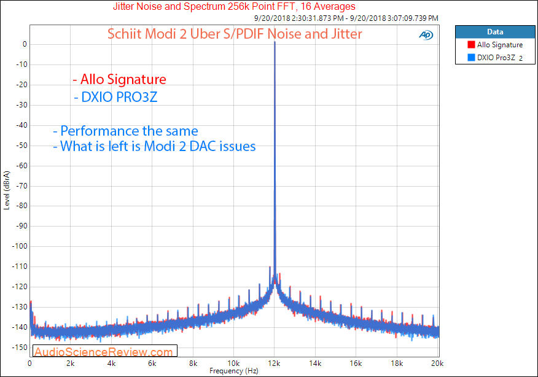The image size is (538, 377).
Task: Click the 'Level (dBrA)' axis label
Action: click(x=7, y=190)
